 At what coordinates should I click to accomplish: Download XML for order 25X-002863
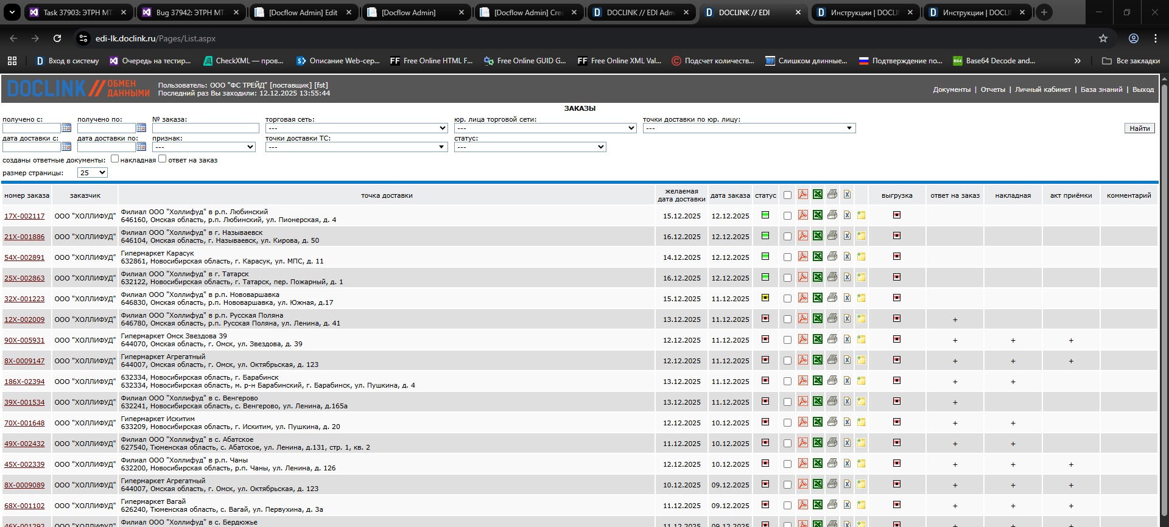[847, 277]
